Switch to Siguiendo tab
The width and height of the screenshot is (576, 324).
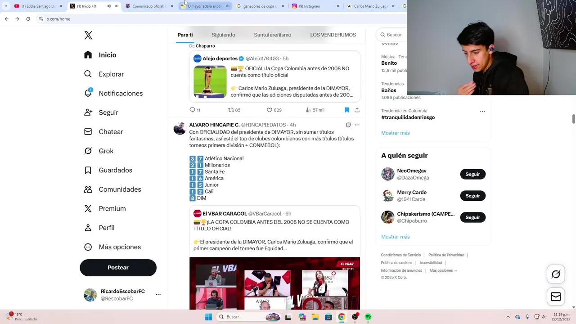[x=223, y=35]
